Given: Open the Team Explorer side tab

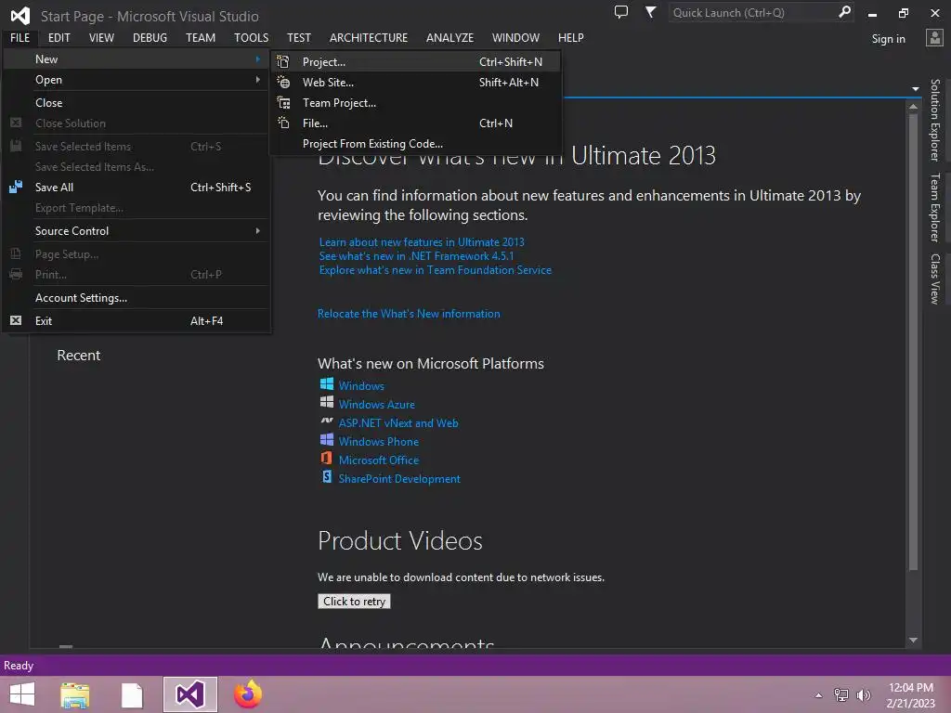Looking at the screenshot, I should coord(934,207).
